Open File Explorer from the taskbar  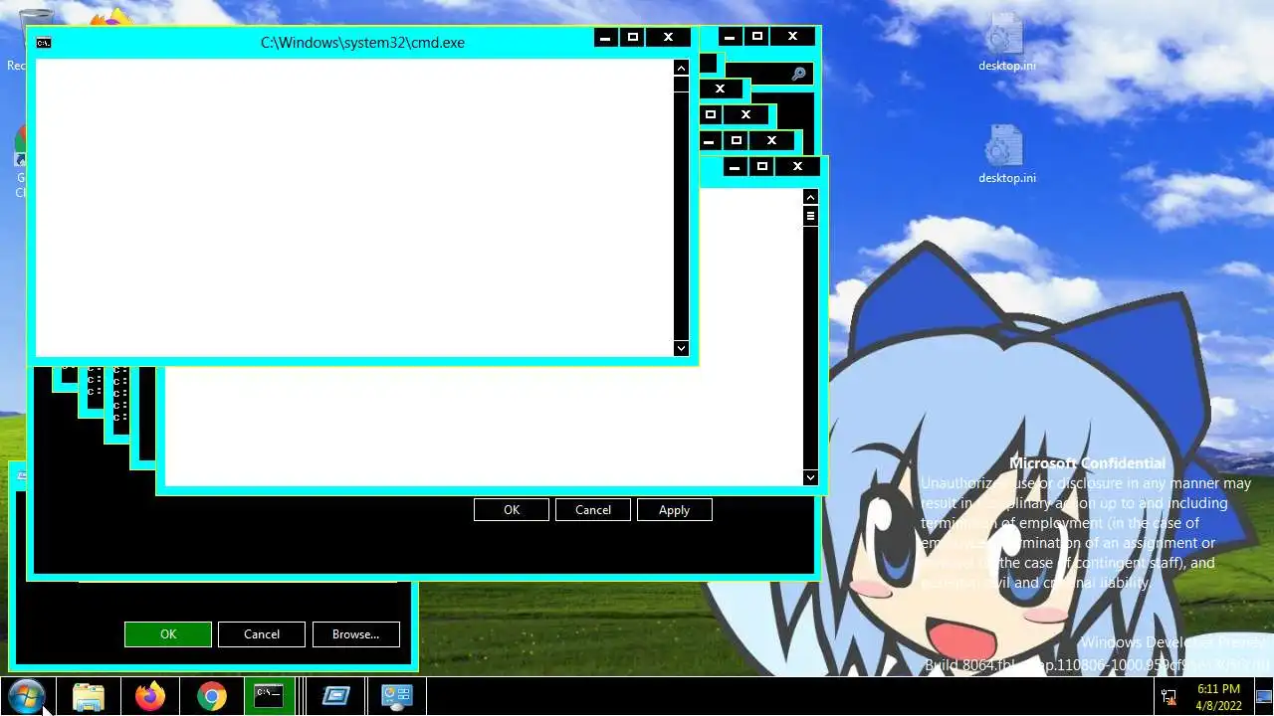(x=89, y=696)
